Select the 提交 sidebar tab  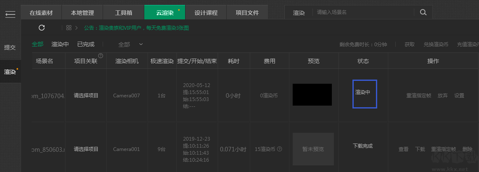[10, 47]
